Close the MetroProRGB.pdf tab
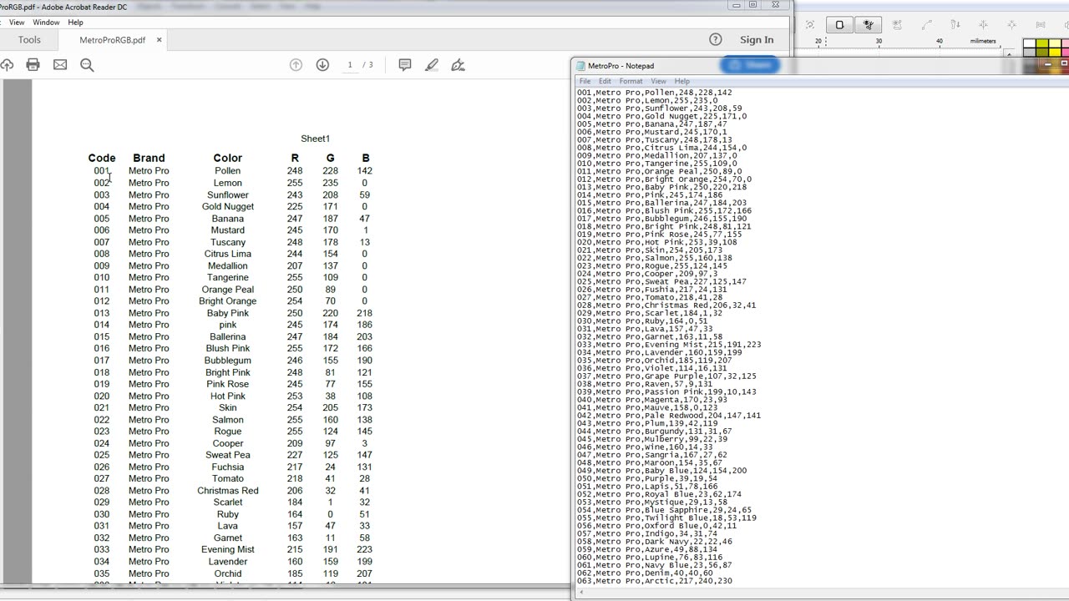Image resolution: width=1069 pixels, height=601 pixels. point(159,39)
